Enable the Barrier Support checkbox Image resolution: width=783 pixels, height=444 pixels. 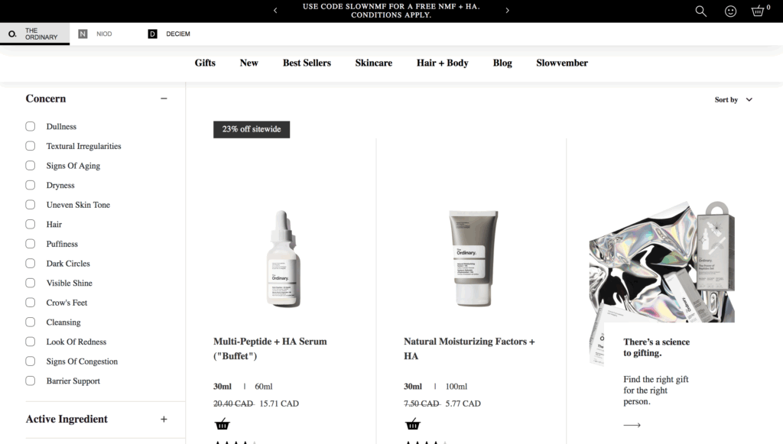coord(31,381)
